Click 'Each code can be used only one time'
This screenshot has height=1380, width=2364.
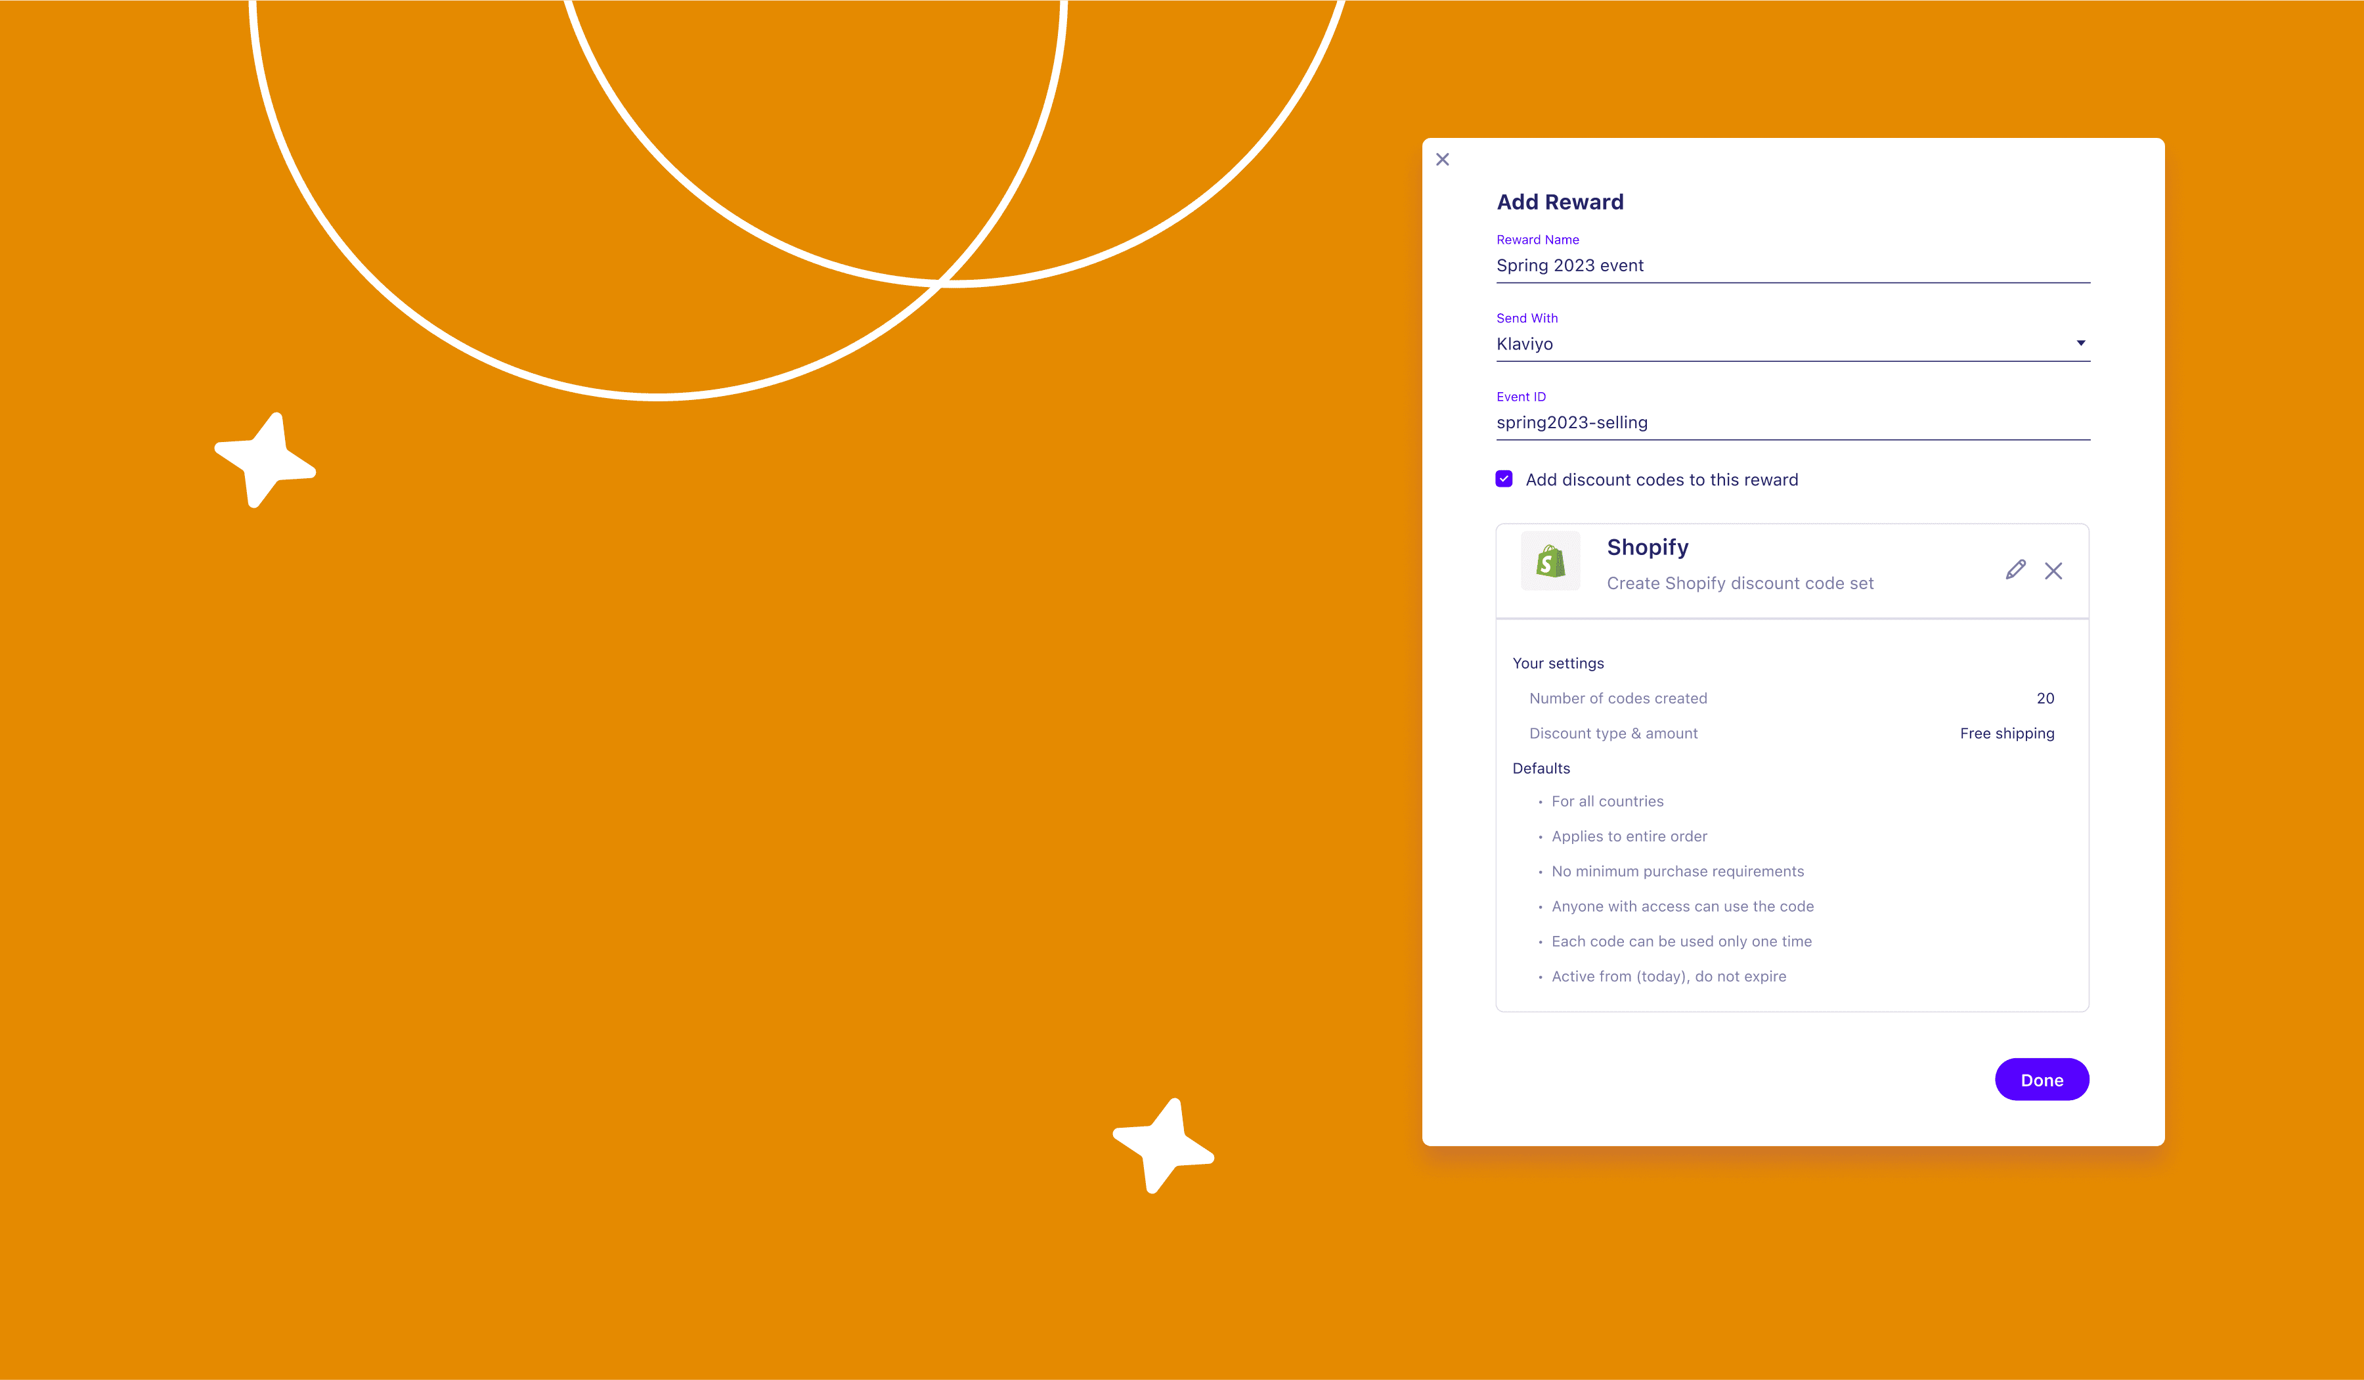pyautogui.click(x=1681, y=941)
